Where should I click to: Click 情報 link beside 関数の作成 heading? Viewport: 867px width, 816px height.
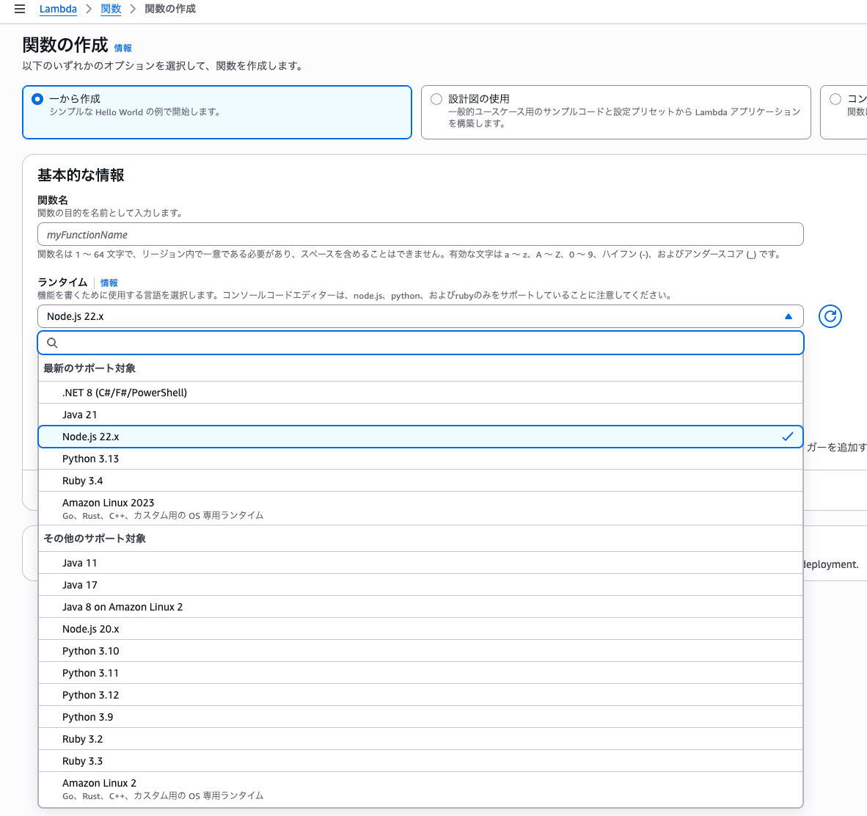coord(122,48)
